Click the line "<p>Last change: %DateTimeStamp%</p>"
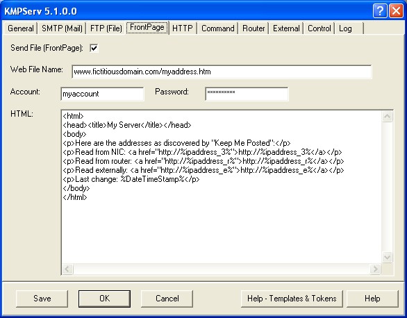407x318 pixels. pyautogui.click(x=131, y=179)
